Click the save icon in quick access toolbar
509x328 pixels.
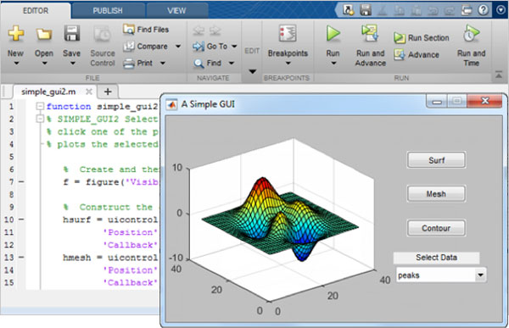coord(366,10)
